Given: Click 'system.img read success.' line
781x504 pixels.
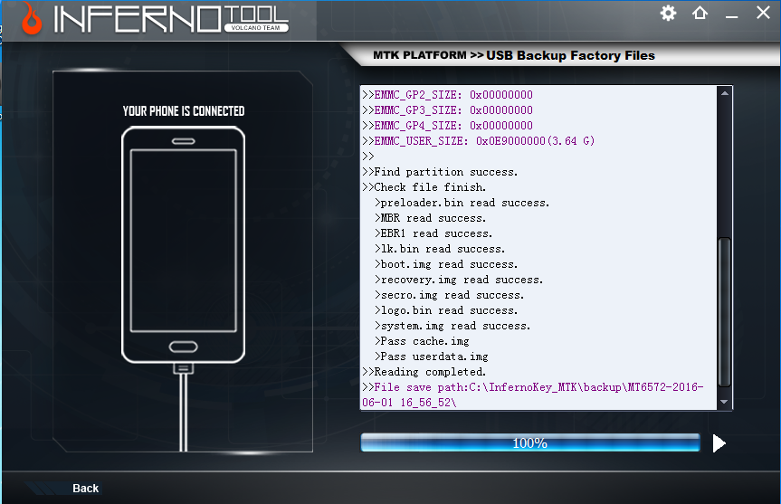Looking at the screenshot, I should (452, 327).
